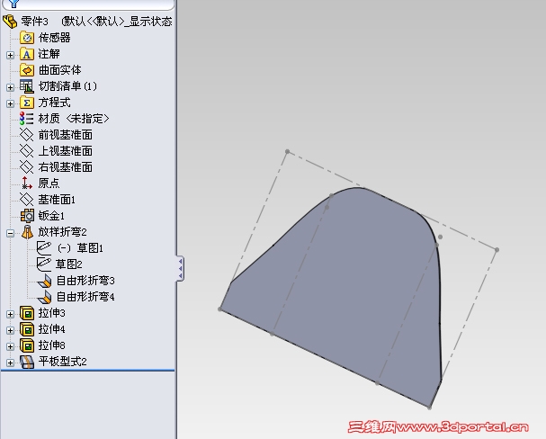The width and height of the screenshot is (546, 439).
Task: Select the 拉伸4 label
Action: pos(52,329)
